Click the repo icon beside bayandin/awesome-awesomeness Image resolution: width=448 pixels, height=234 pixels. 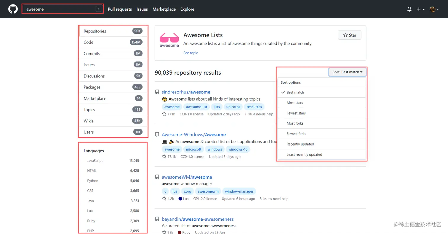click(157, 219)
